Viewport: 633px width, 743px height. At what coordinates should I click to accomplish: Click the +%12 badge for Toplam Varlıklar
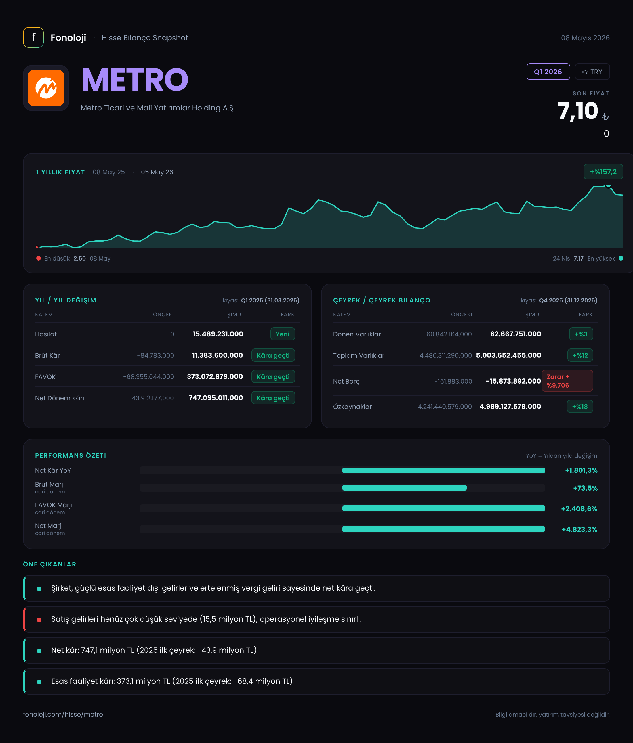click(x=580, y=355)
